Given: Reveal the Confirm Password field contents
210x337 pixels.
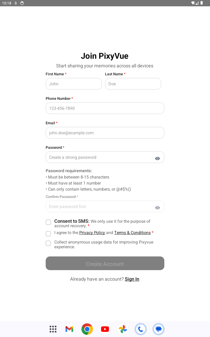Looking at the screenshot, I should click(157, 207).
